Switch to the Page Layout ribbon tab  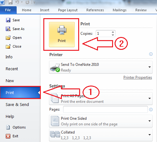click(x=68, y=10)
